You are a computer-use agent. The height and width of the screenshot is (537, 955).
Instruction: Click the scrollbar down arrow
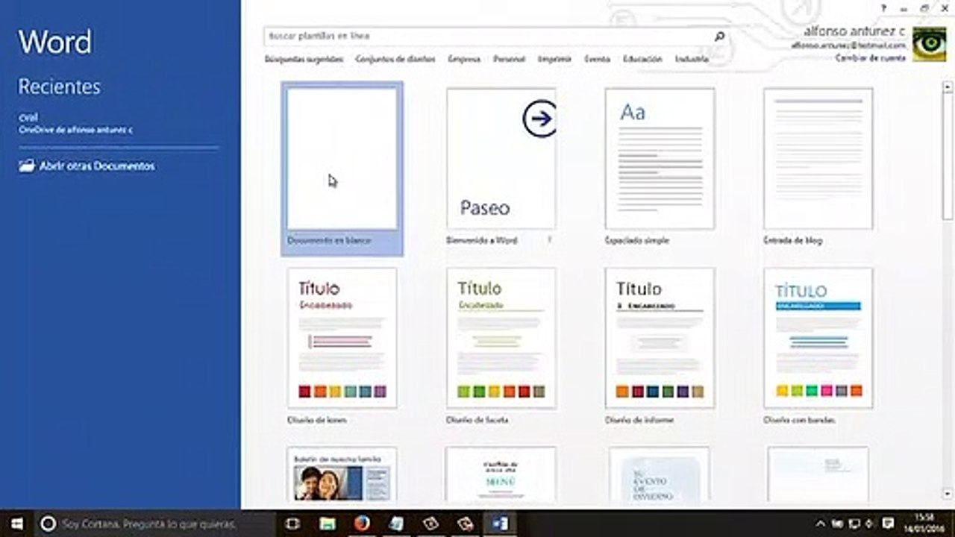coord(948,493)
